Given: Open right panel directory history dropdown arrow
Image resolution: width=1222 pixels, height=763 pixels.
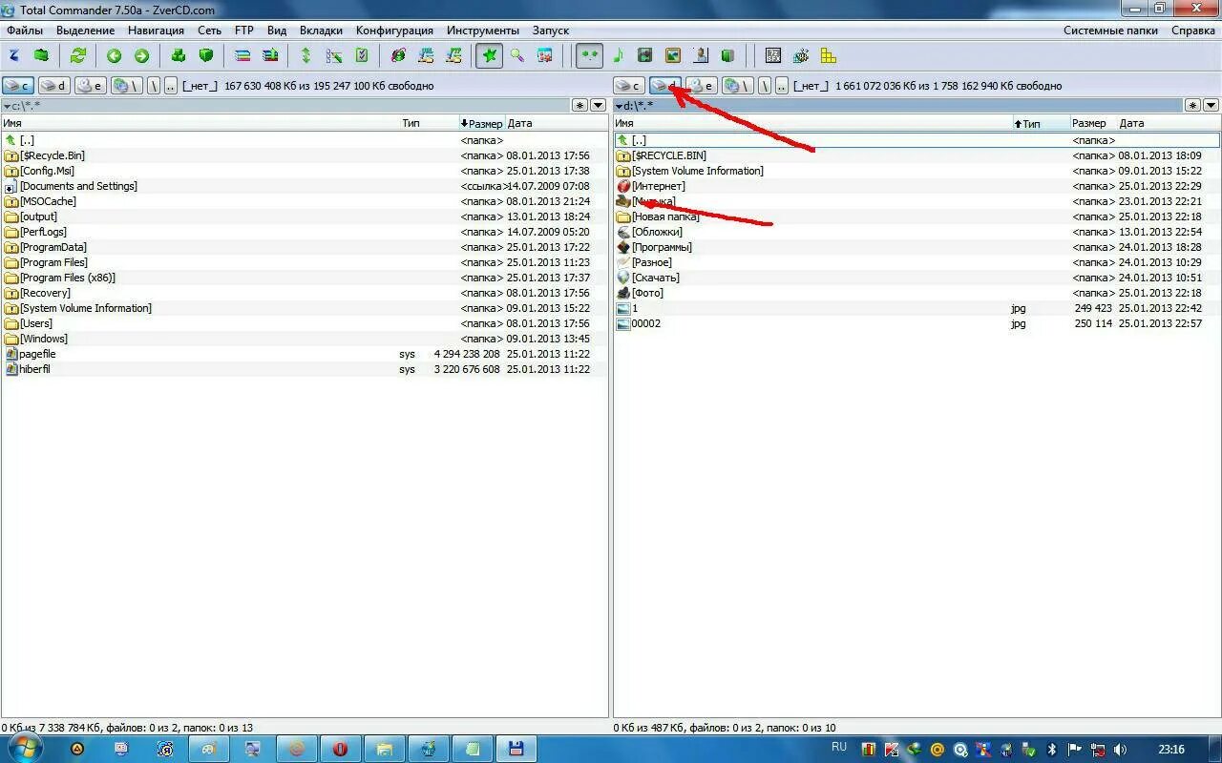Looking at the screenshot, I should click(1211, 105).
